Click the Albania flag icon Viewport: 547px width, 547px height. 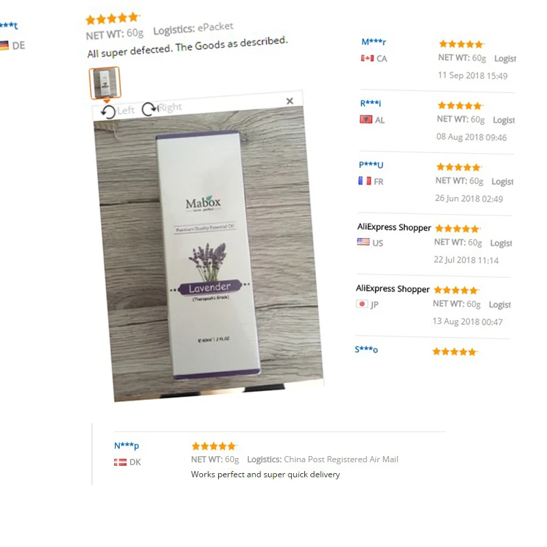tap(366, 120)
